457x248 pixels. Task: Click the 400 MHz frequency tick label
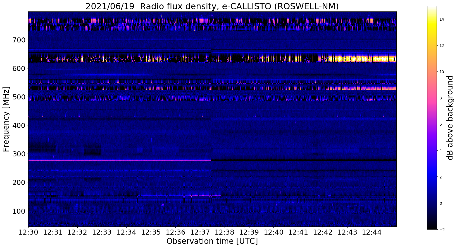coord(19,125)
